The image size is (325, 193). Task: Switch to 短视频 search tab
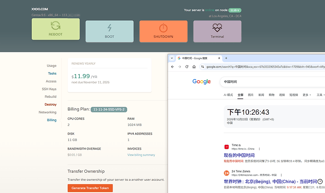point(294,95)
